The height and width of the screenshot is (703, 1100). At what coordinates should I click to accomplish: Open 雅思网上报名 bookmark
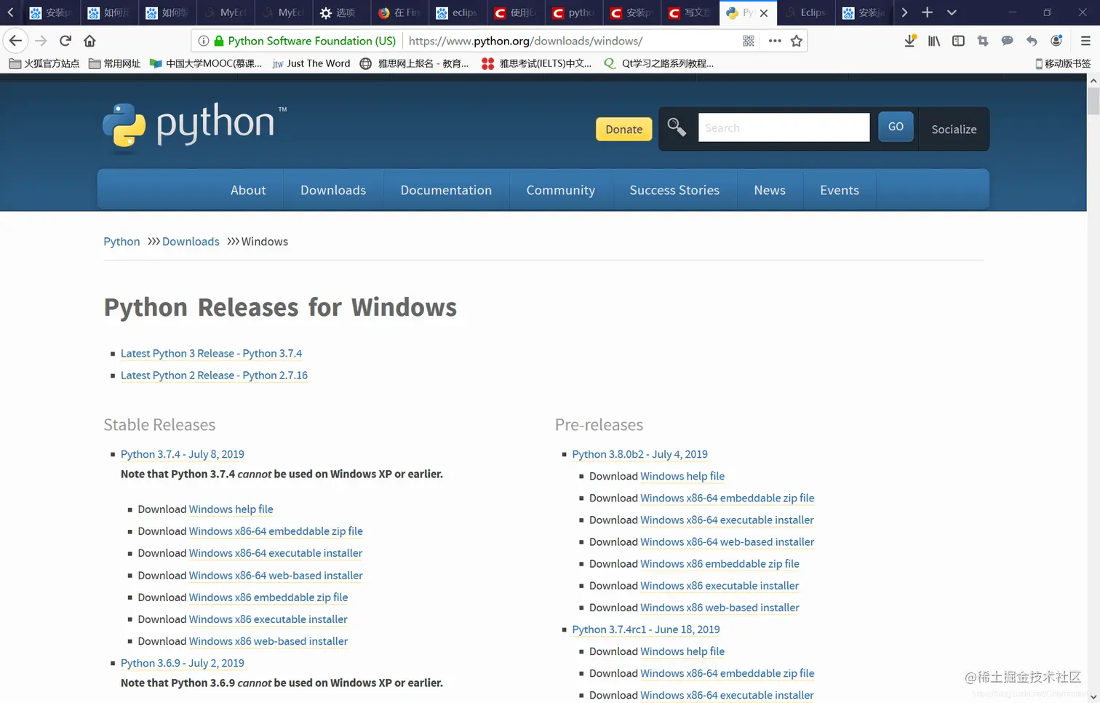click(x=415, y=63)
